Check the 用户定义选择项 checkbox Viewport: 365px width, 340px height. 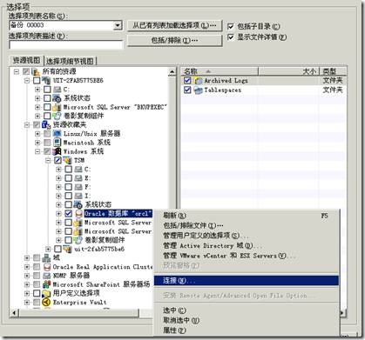(x=37, y=293)
